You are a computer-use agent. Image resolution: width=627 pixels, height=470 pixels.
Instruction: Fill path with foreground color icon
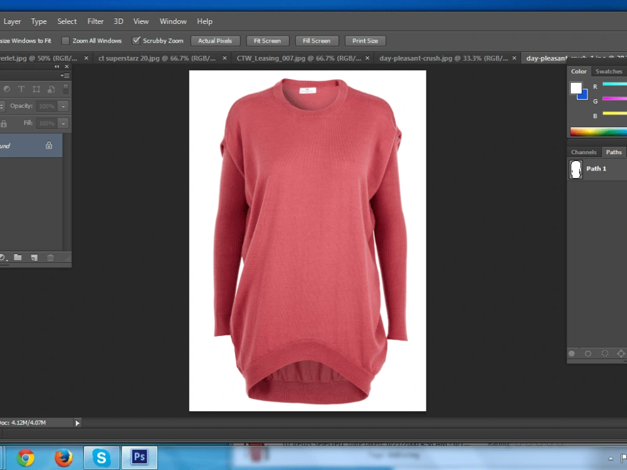pyautogui.click(x=572, y=353)
